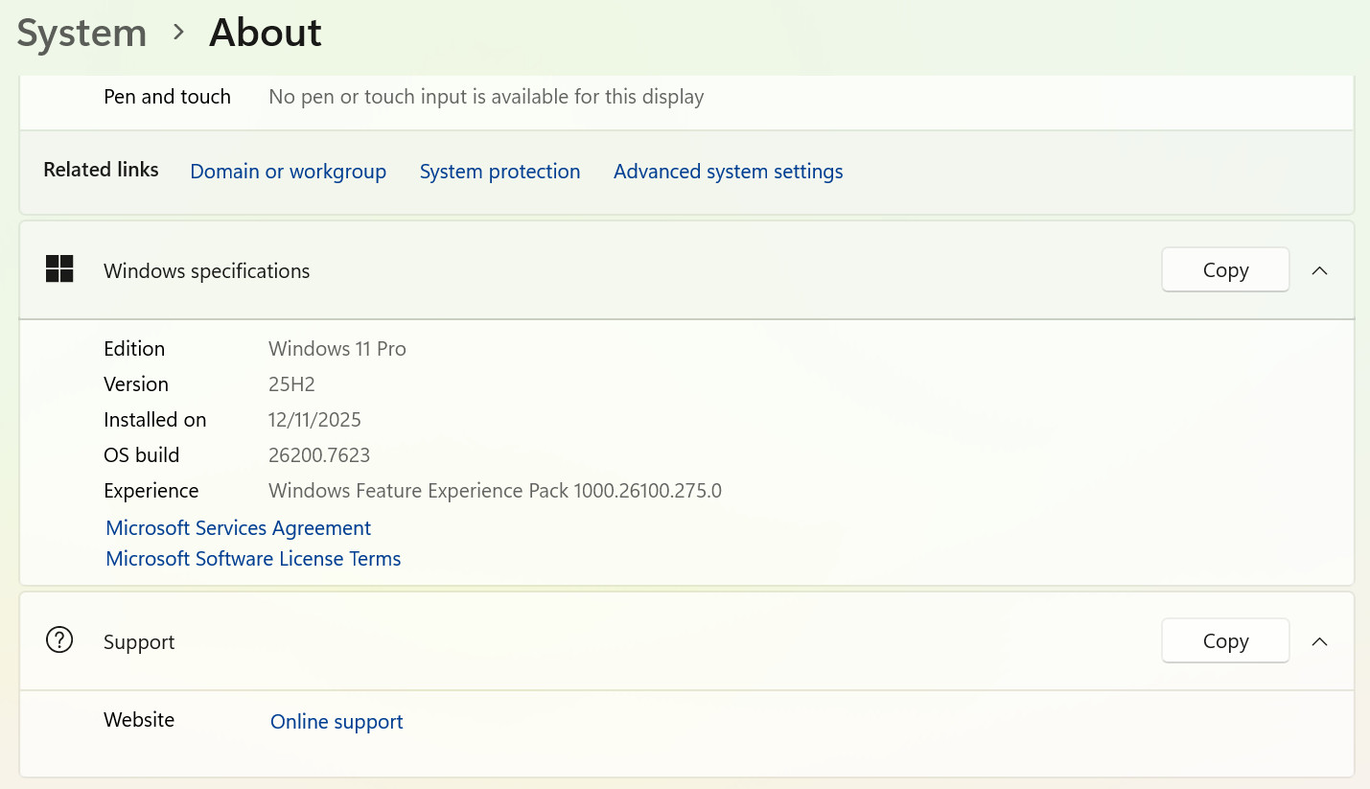Click the About breadcrumb heading
Viewport: 1370px width, 789px height.
pyautogui.click(x=266, y=34)
